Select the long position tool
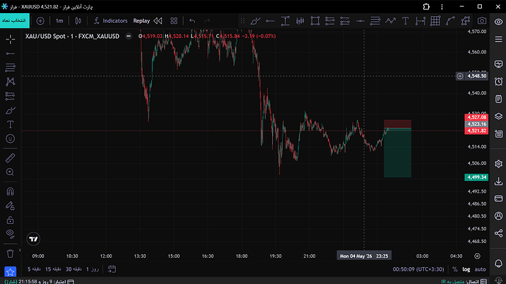The width and height of the screenshot is (506, 284). (330, 21)
